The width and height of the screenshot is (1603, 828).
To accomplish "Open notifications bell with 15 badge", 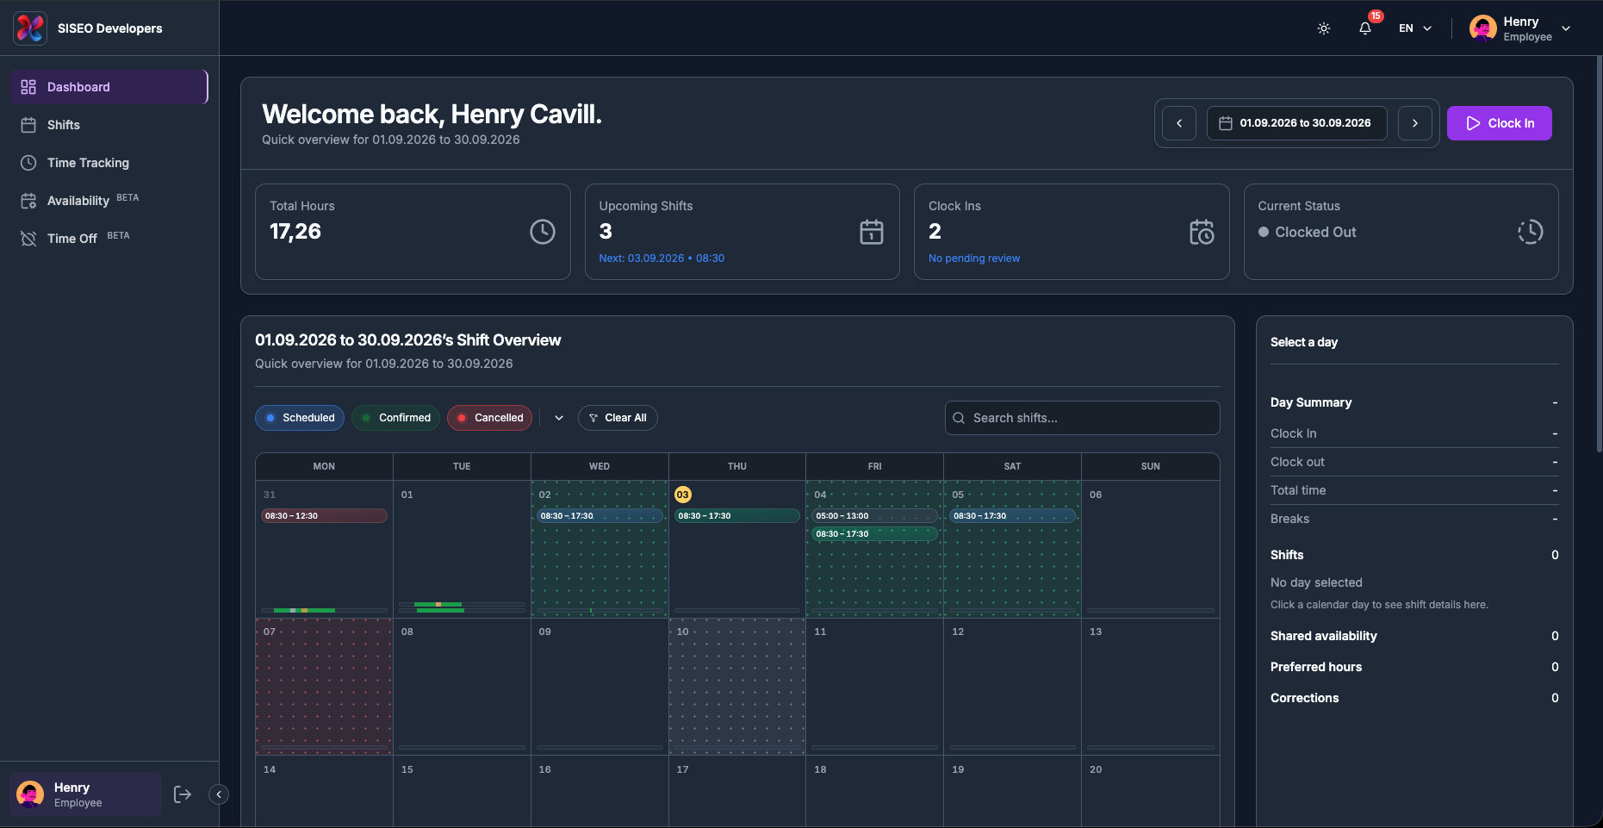I will pyautogui.click(x=1365, y=28).
